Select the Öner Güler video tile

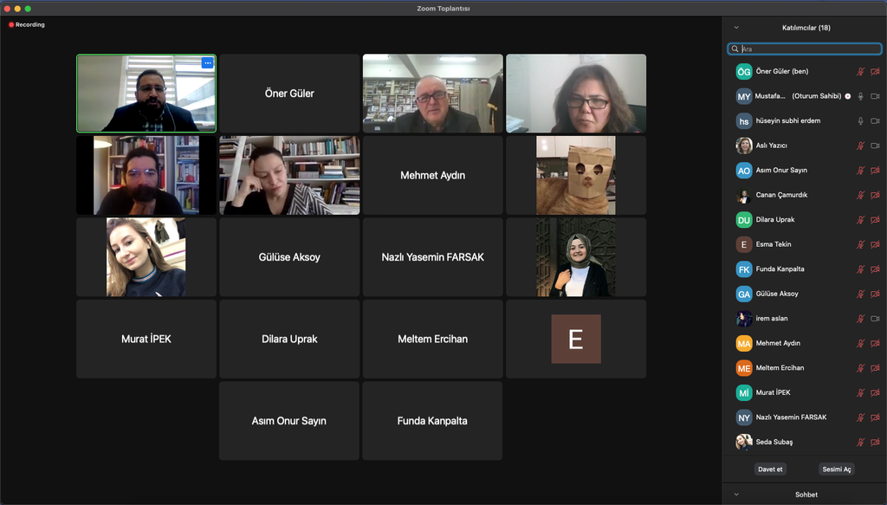click(289, 94)
